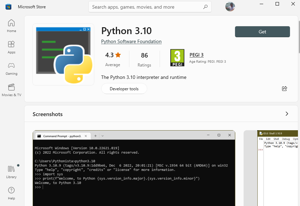
Task: Go to Home in the sidebar
Action: click(x=11, y=26)
